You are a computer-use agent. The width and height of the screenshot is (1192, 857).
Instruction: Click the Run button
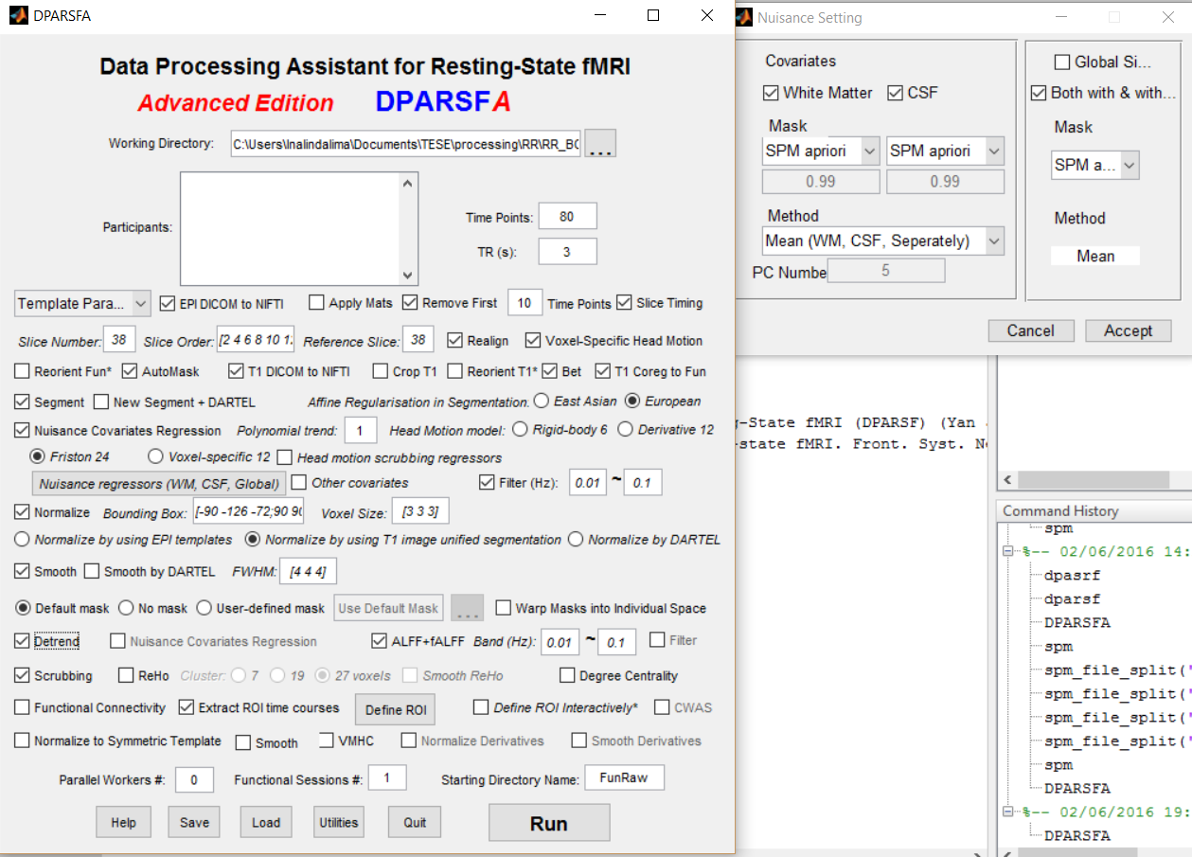[549, 824]
